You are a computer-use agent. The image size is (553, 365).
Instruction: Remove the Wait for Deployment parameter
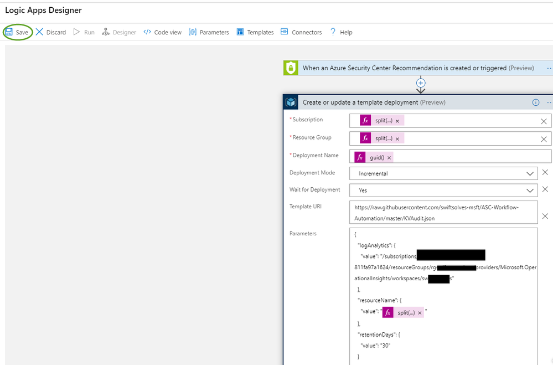[545, 189]
